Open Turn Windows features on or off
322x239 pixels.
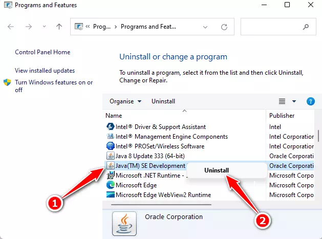click(54, 86)
